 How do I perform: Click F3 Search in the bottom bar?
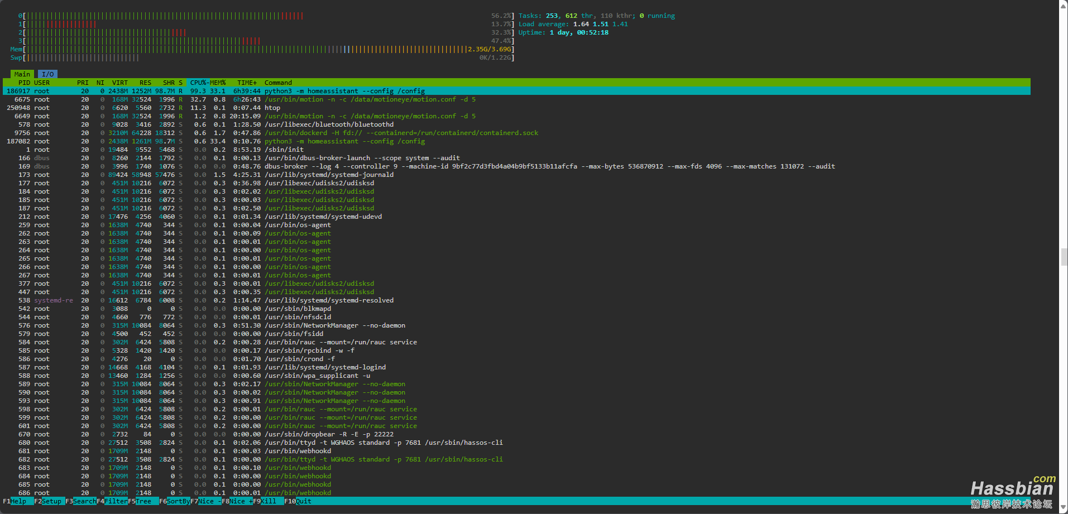pyautogui.click(x=80, y=501)
